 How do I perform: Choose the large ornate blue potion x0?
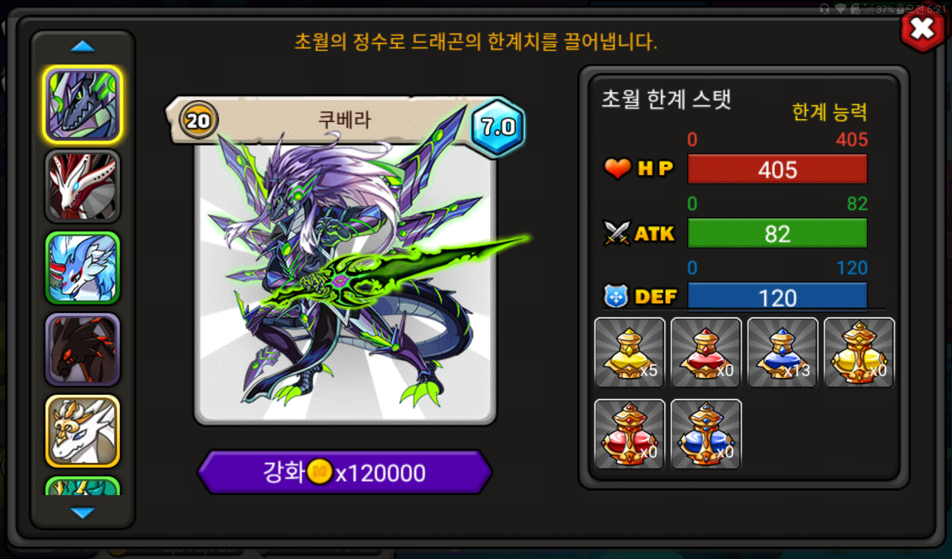[706, 434]
